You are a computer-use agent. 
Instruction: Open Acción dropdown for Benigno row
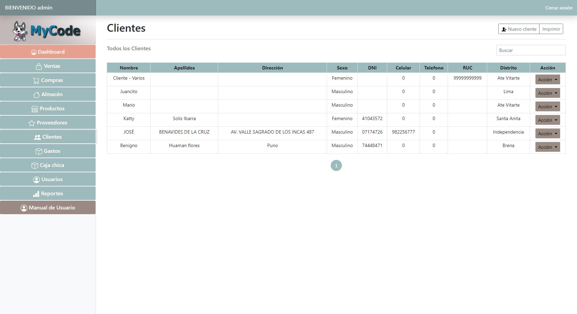547,147
